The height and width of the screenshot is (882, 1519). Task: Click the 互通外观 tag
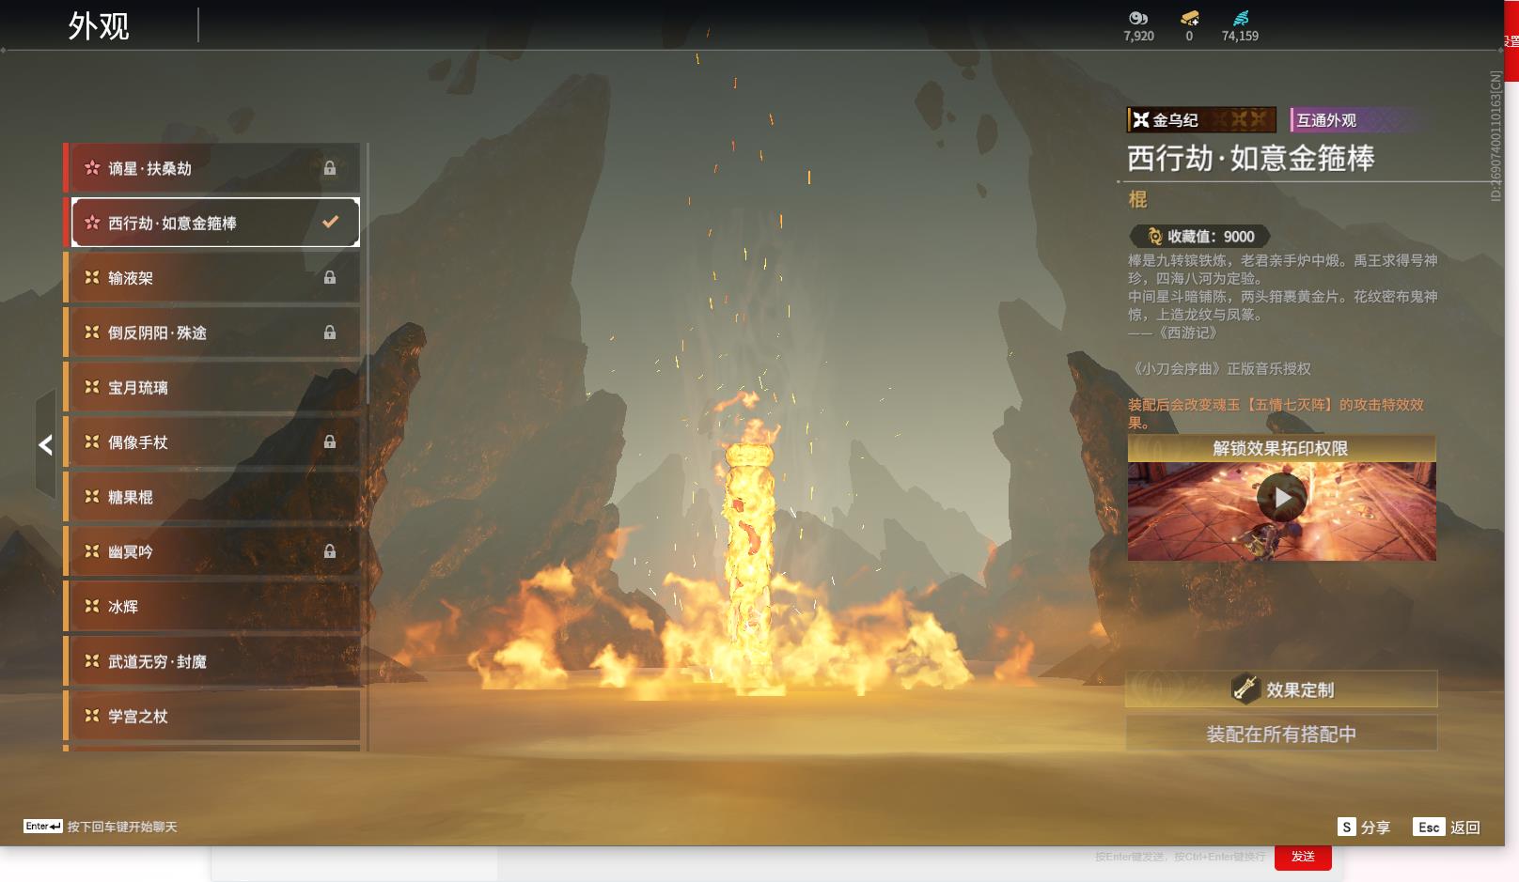click(x=1326, y=120)
